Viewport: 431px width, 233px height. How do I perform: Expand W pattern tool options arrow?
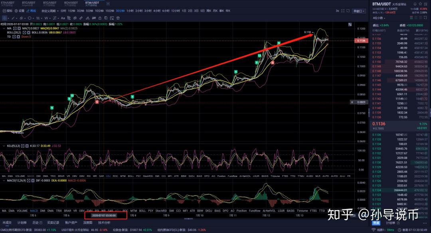50,18
